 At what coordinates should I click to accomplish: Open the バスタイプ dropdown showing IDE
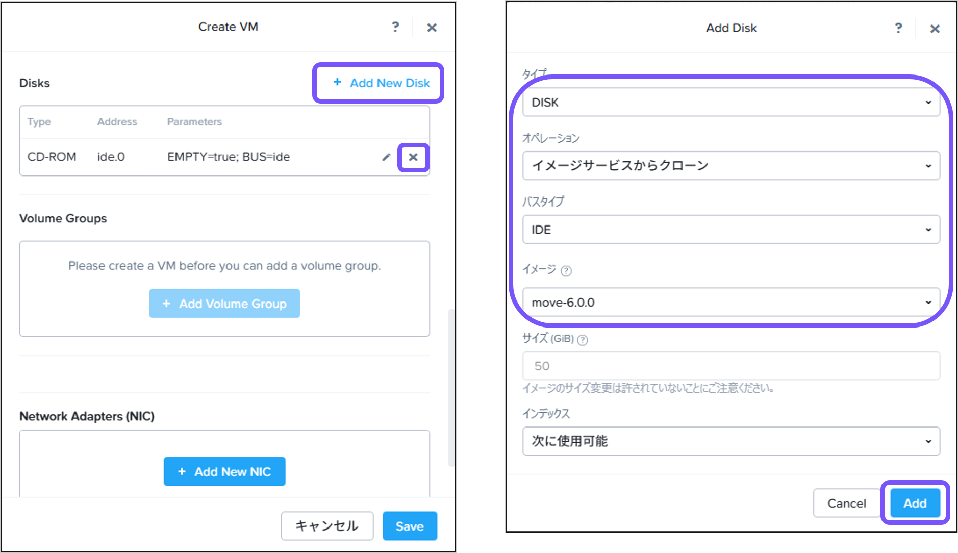tap(730, 230)
